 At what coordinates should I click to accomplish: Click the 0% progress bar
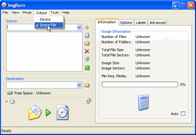[140, 85]
